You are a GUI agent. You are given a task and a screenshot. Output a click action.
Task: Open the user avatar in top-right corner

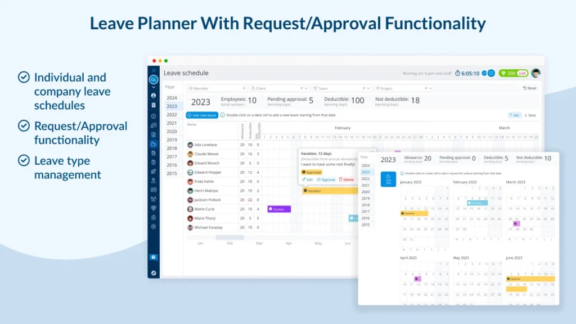point(535,73)
